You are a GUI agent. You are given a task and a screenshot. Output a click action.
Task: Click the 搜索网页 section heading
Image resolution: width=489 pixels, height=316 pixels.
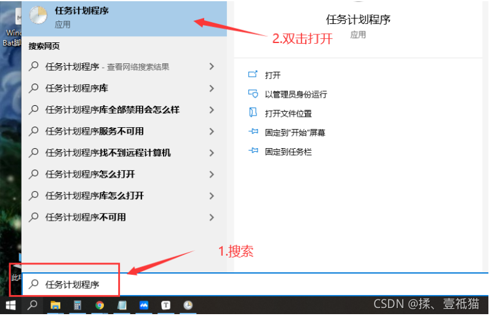[x=44, y=46]
